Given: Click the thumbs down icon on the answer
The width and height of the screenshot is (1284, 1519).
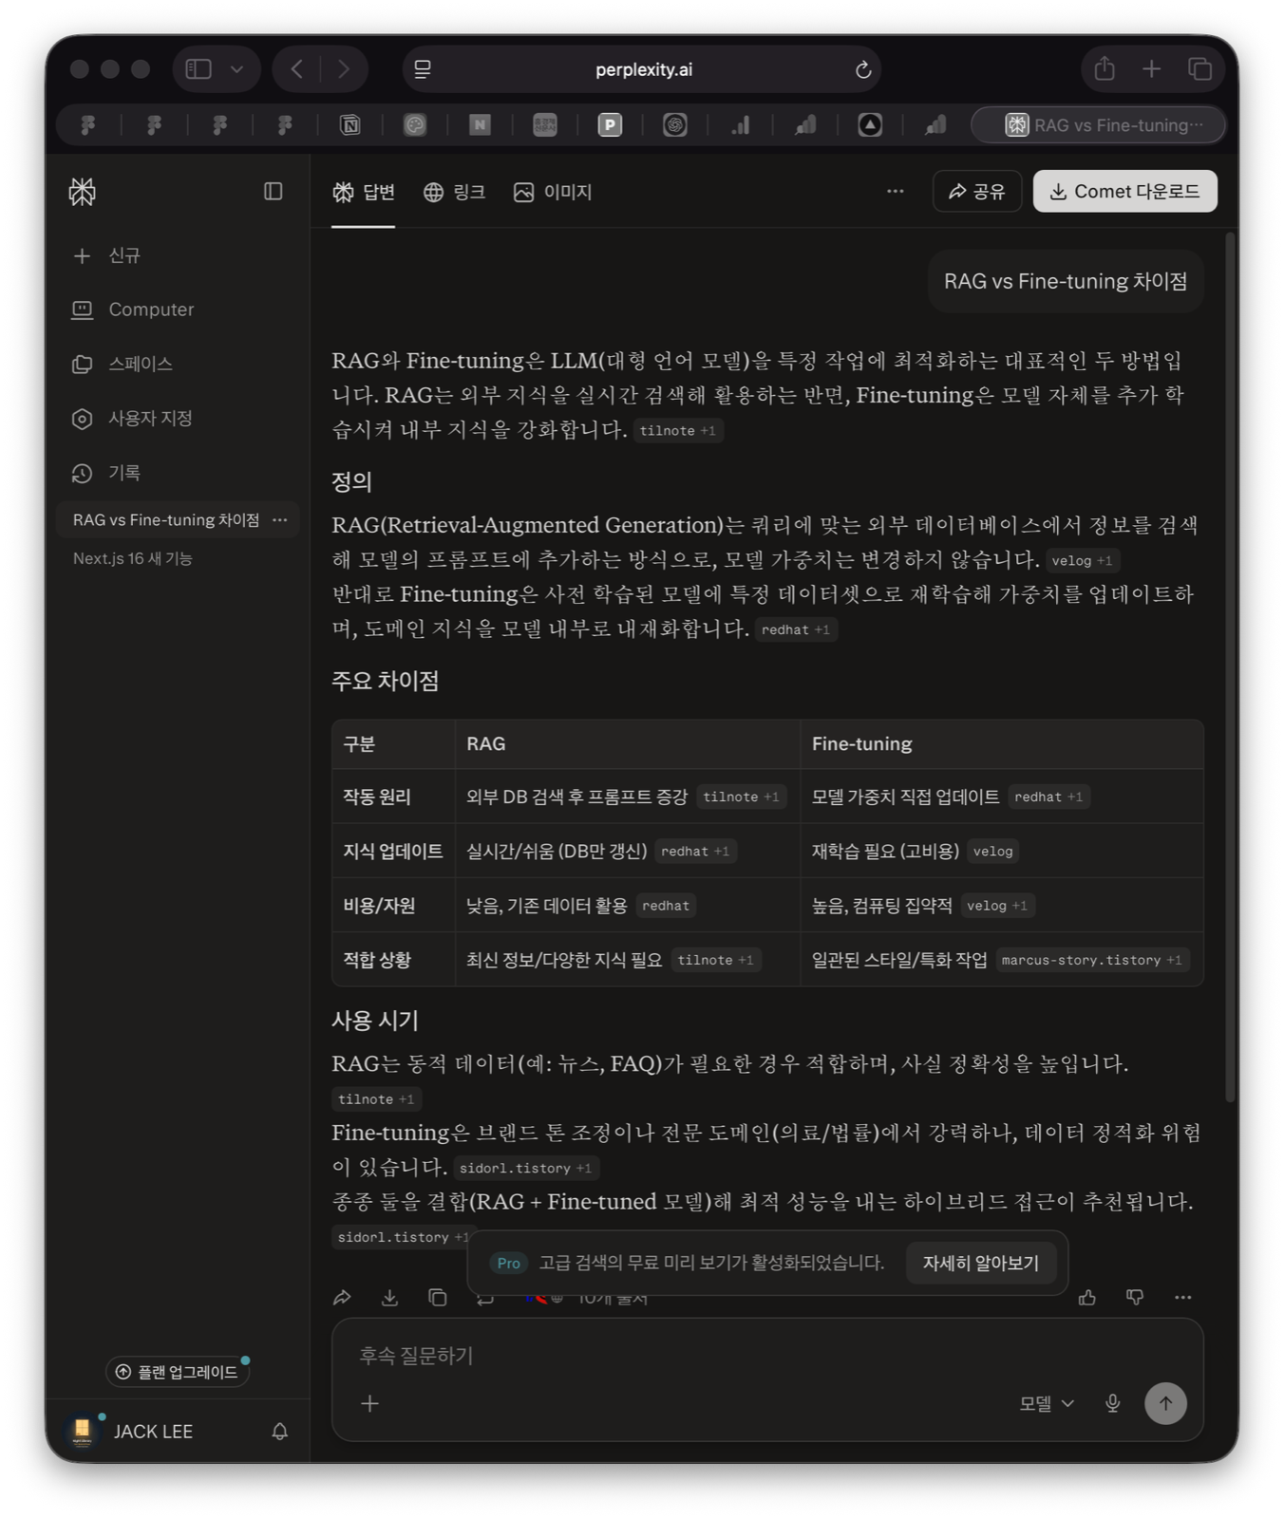Looking at the screenshot, I should tap(1135, 1297).
